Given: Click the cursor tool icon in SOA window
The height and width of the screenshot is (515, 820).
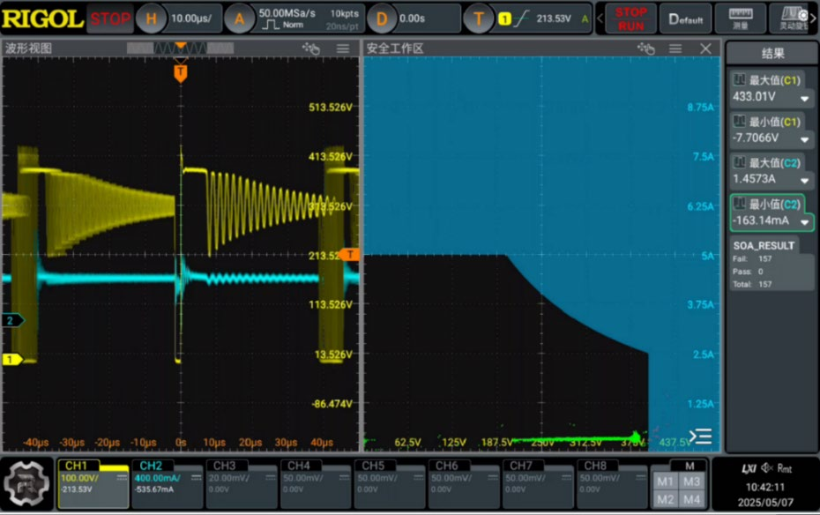Looking at the screenshot, I should pos(645,49).
